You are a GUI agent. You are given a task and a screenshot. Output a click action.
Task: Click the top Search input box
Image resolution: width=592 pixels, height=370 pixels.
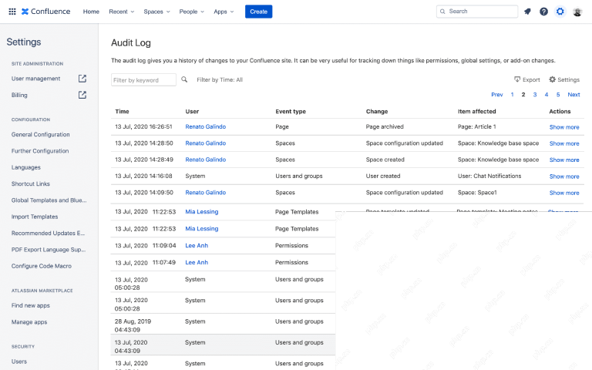[477, 12]
